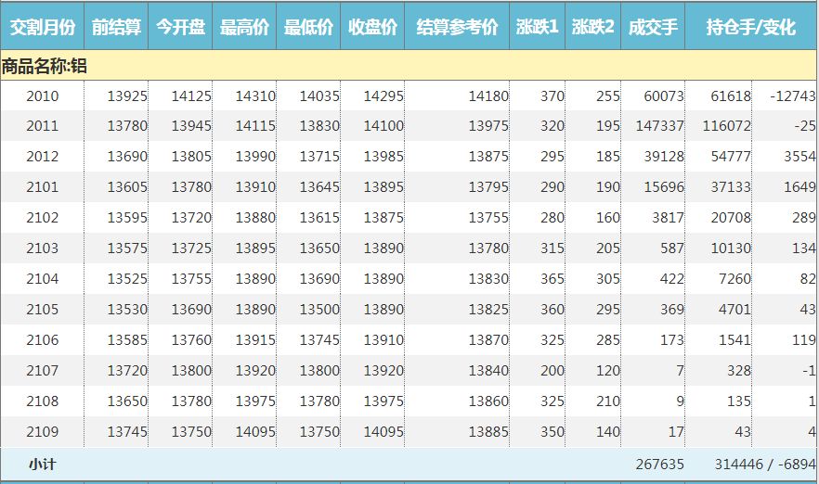Click the 交割月份 column header
Image resolution: width=819 pixels, height=484 pixels.
42,27
